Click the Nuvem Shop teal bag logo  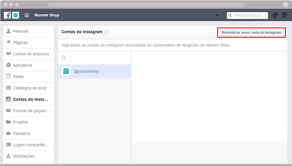pyautogui.click(x=16, y=15)
